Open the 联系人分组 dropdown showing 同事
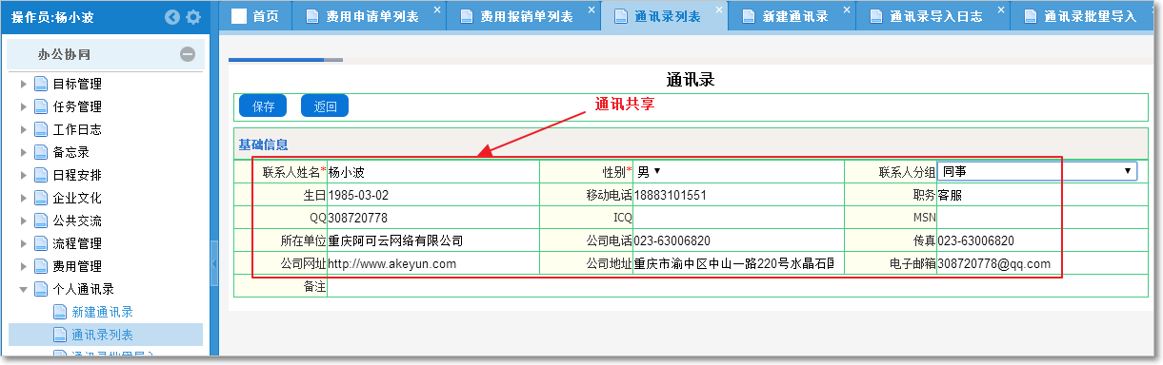The image size is (1163, 365). point(1037,172)
